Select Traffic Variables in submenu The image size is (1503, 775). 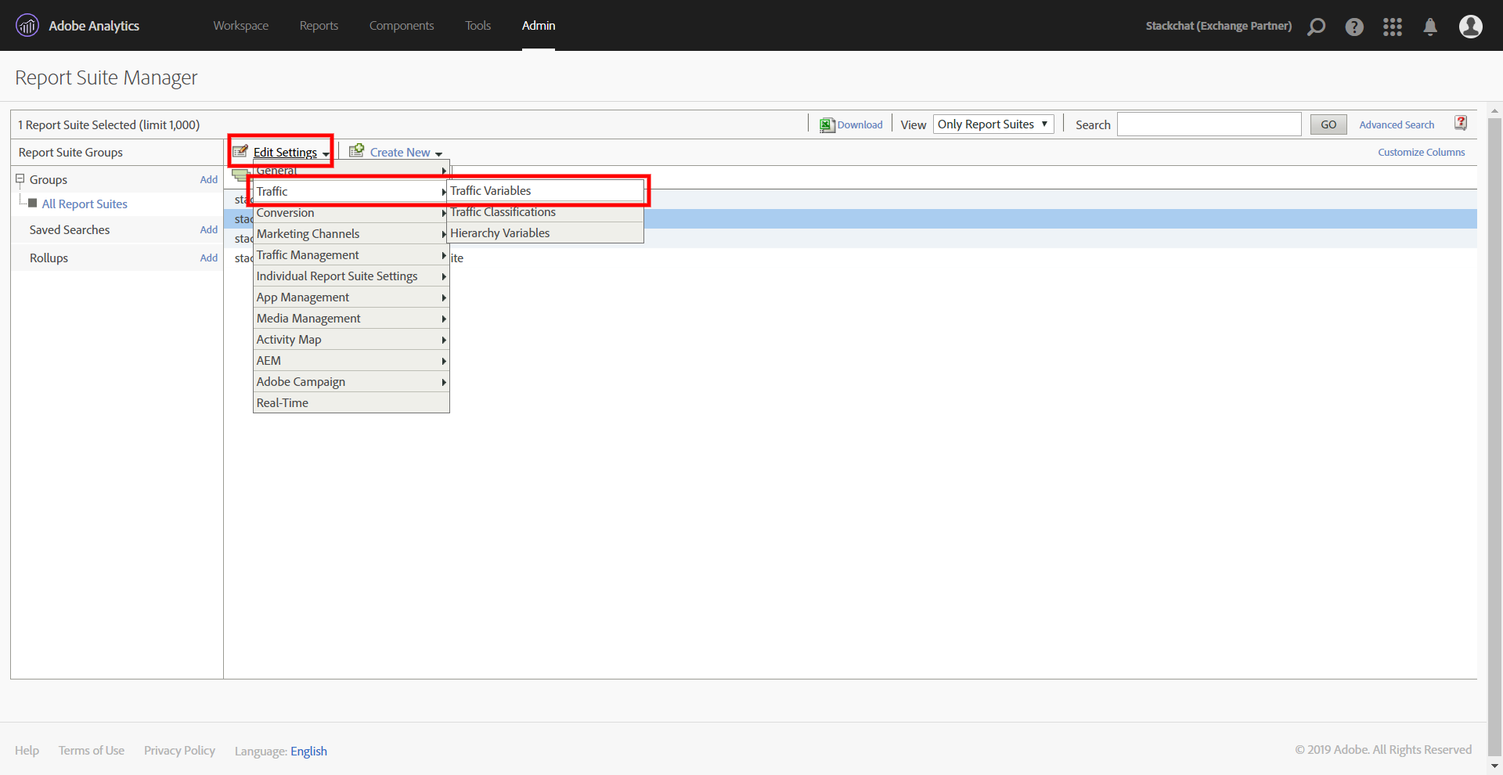(546, 191)
